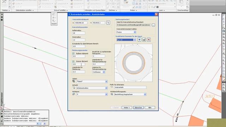Image resolution: width=226 pixels, height=127 pixels.
Task: Open the Achsstil dropdown showing Achskonstruktion
Action: [x=106, y=88]
